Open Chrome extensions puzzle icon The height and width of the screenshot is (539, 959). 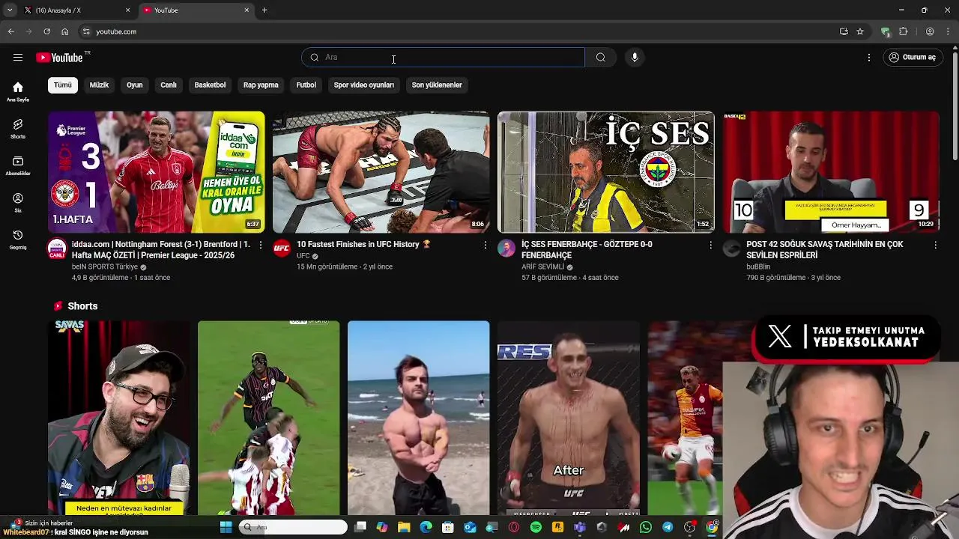pos(904,31)
